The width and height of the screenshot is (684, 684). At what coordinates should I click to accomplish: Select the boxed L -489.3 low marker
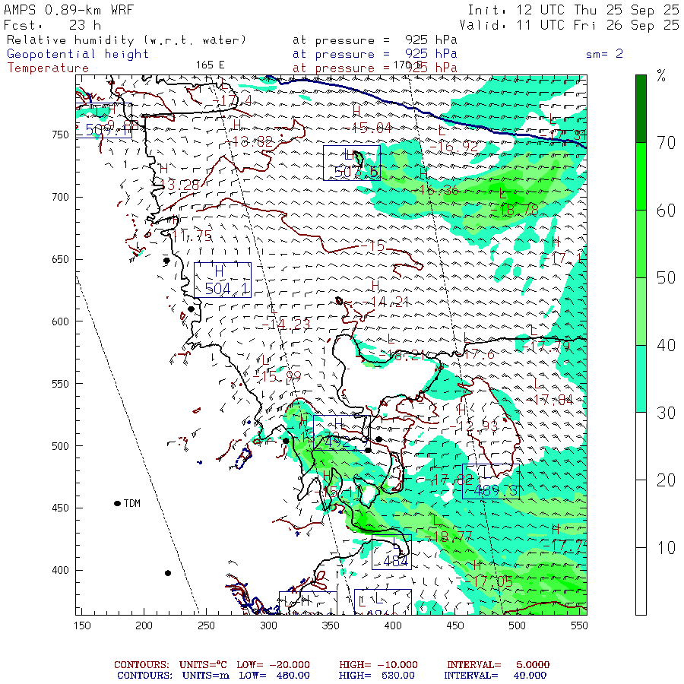point(490,482)
